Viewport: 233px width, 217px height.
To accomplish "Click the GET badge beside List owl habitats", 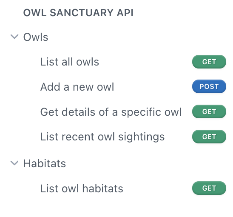I will 209,188.
